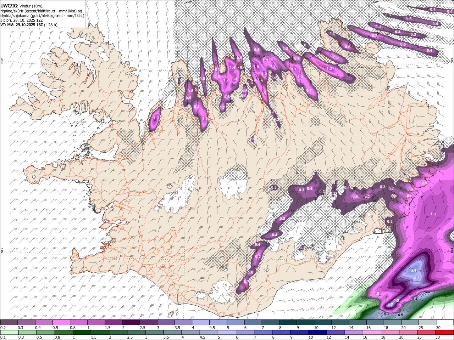Click the bold 'VT: Mið. 29.10.2025 16Z' text
Screen dimensions: 454x340
point(21,25)
